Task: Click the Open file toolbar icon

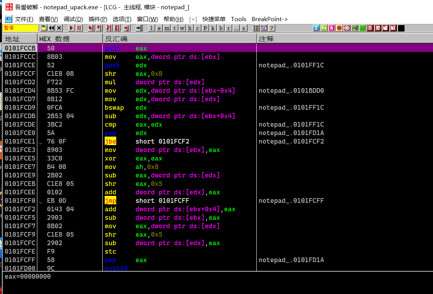Action: [43, 28]
